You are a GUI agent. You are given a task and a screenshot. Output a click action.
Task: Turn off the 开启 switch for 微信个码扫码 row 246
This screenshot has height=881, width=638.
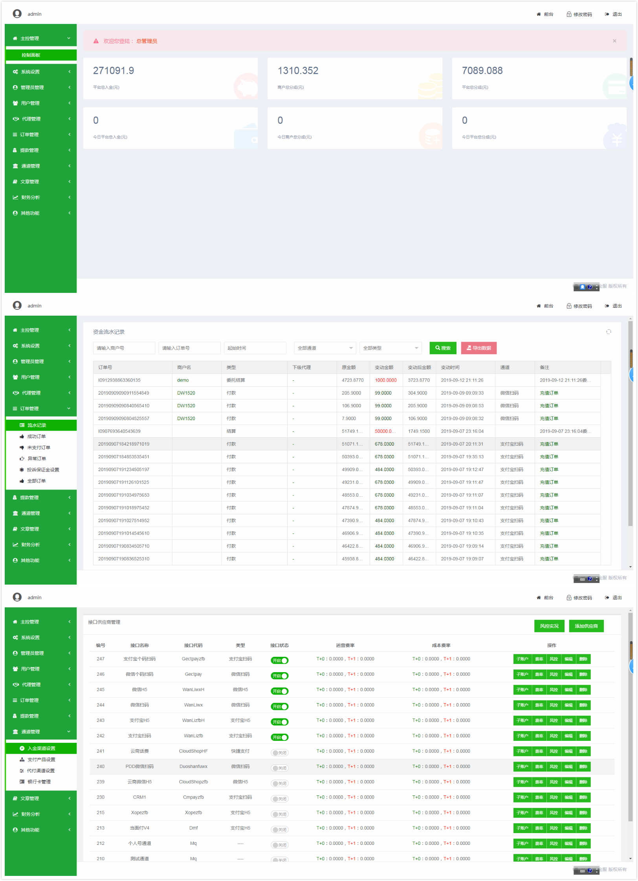(x=279, y=676)
